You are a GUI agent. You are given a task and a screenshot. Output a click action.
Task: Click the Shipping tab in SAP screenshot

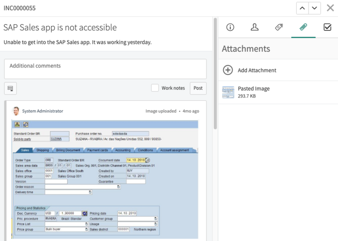(x=42, y=150)
